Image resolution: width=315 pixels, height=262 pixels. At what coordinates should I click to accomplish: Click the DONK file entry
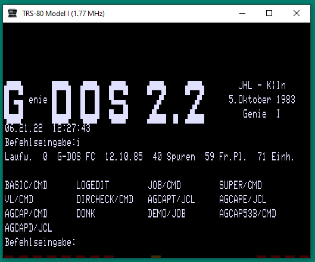tap(86, 213)
